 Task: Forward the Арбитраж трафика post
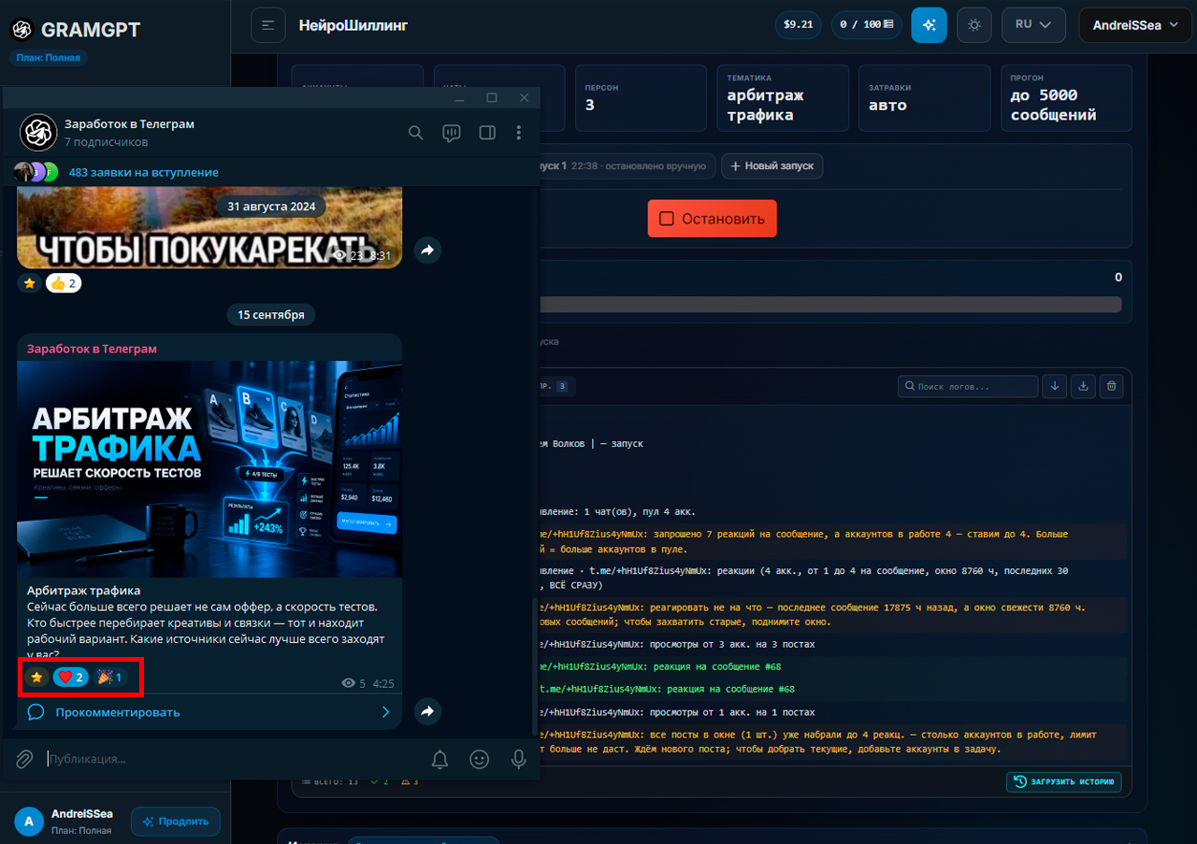427,711
